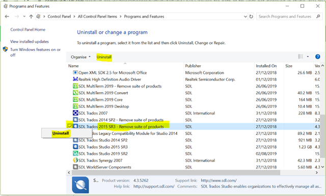Click the SDL MultiTerm 2019 Core icon
The image size is (326, 196).
coord(75,100)
